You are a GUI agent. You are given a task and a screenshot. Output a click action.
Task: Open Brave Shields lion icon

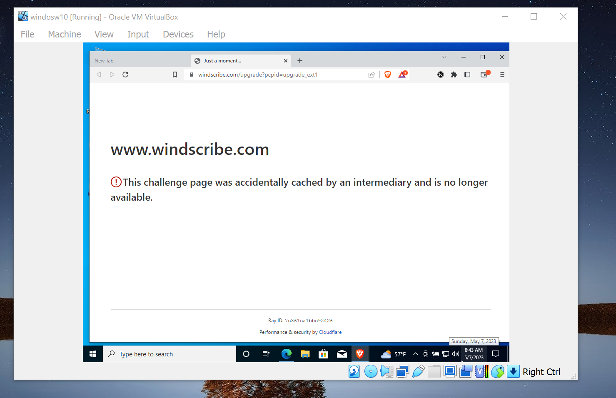tap(388, 75)
